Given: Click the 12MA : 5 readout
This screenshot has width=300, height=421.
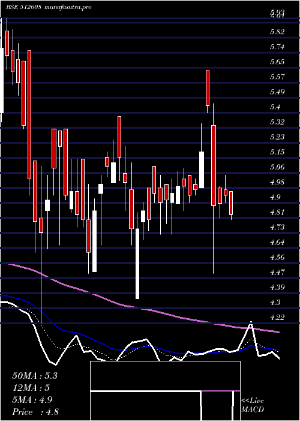Looking at the screenshot, I should [31, 388].
